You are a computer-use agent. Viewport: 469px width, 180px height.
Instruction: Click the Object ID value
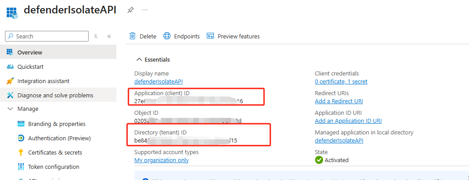pos(188,121)
